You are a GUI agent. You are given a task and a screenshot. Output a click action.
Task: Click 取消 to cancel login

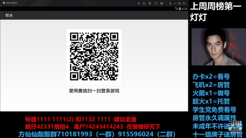point(9,15)
